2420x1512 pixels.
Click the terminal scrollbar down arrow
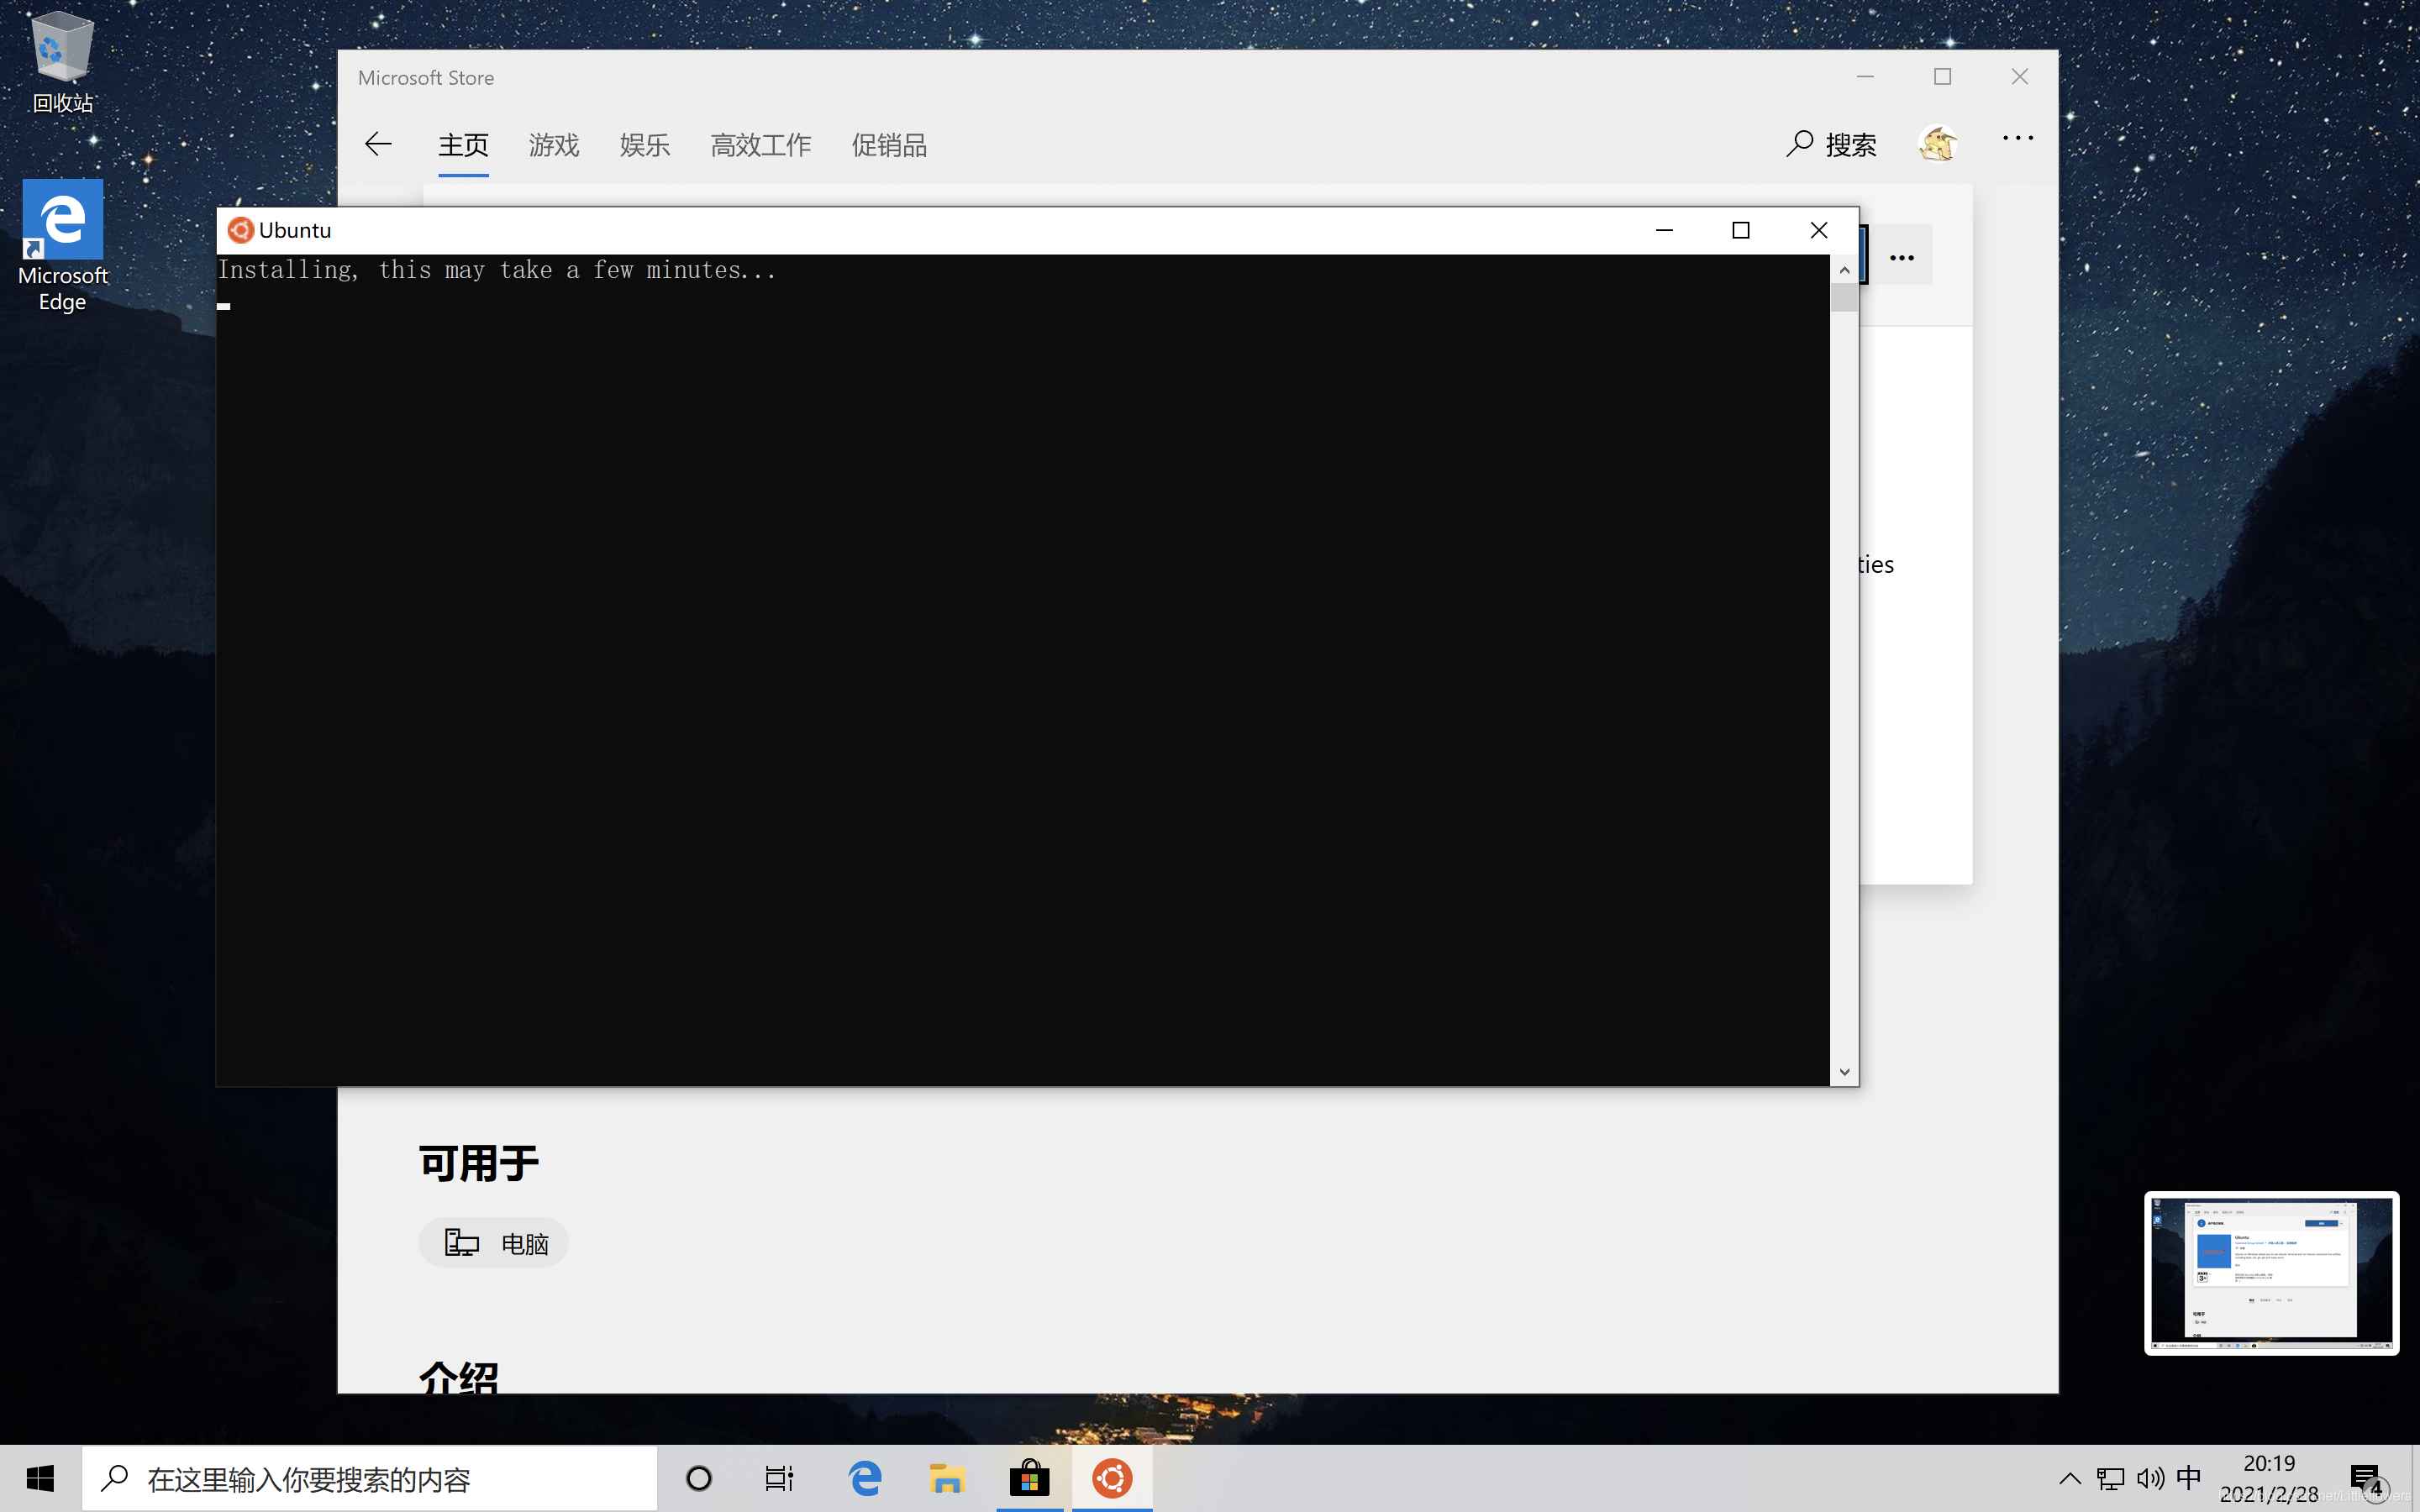coord(1844,1072)
